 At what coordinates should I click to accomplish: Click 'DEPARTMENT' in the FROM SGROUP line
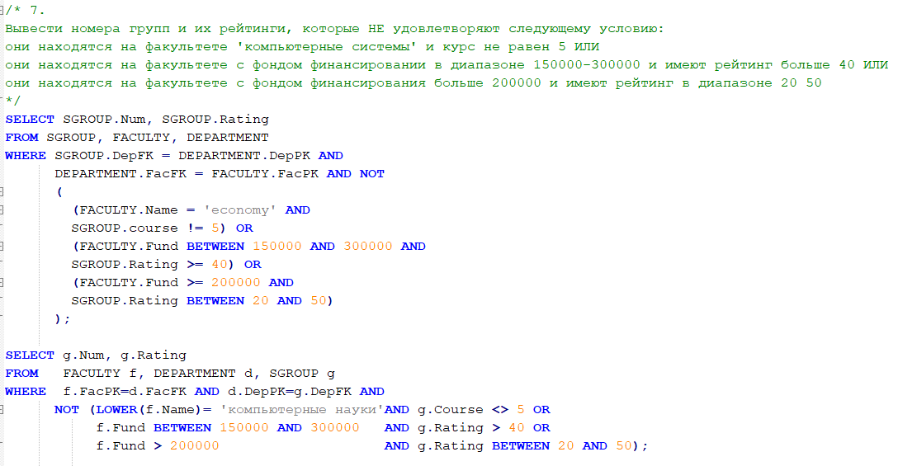(x=227, y=138)
